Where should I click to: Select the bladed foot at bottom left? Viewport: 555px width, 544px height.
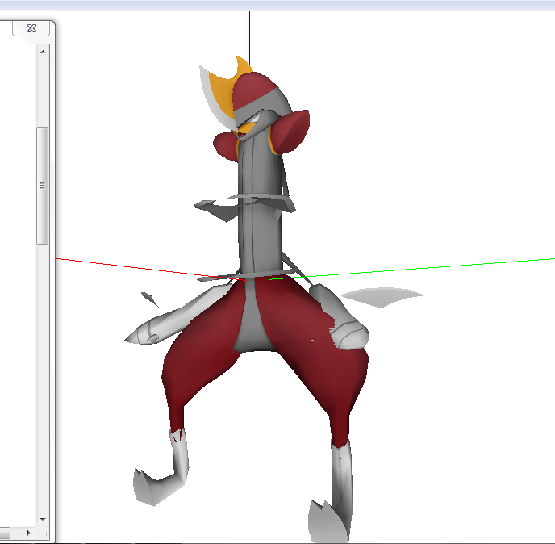pos(152,484)
